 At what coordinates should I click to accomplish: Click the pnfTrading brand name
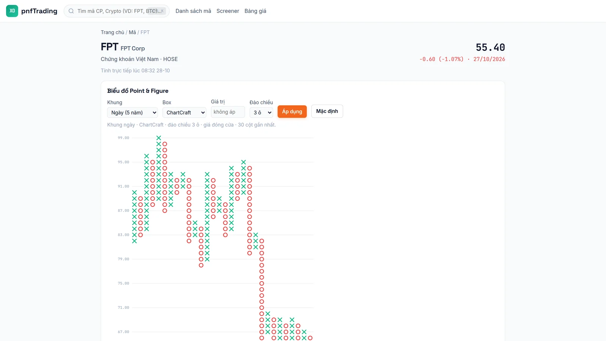(x=39, y=11)
